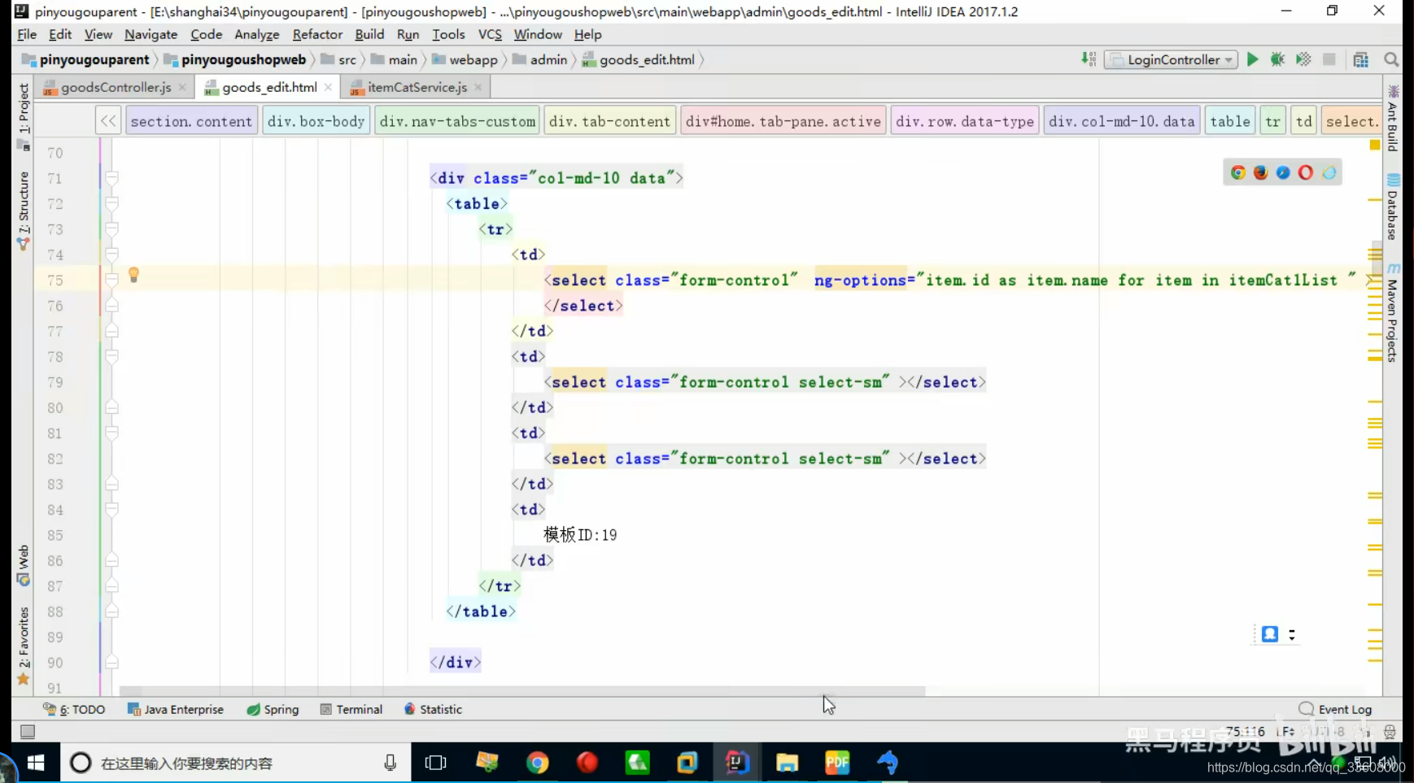Click the pinyougoushopweb breadcrumb in navigation bar

tap(236, 59)
